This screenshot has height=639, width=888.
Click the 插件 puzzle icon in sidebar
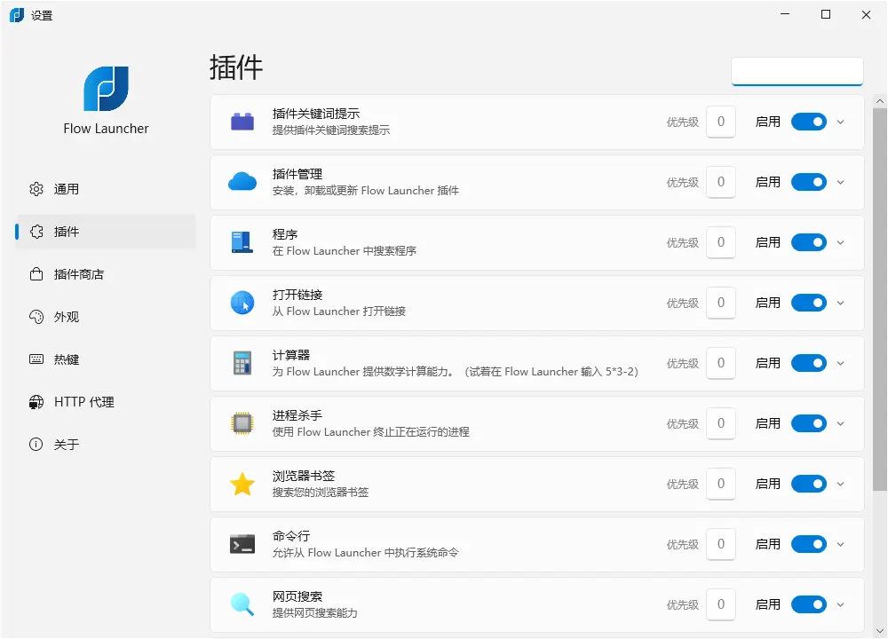point(36,232)
